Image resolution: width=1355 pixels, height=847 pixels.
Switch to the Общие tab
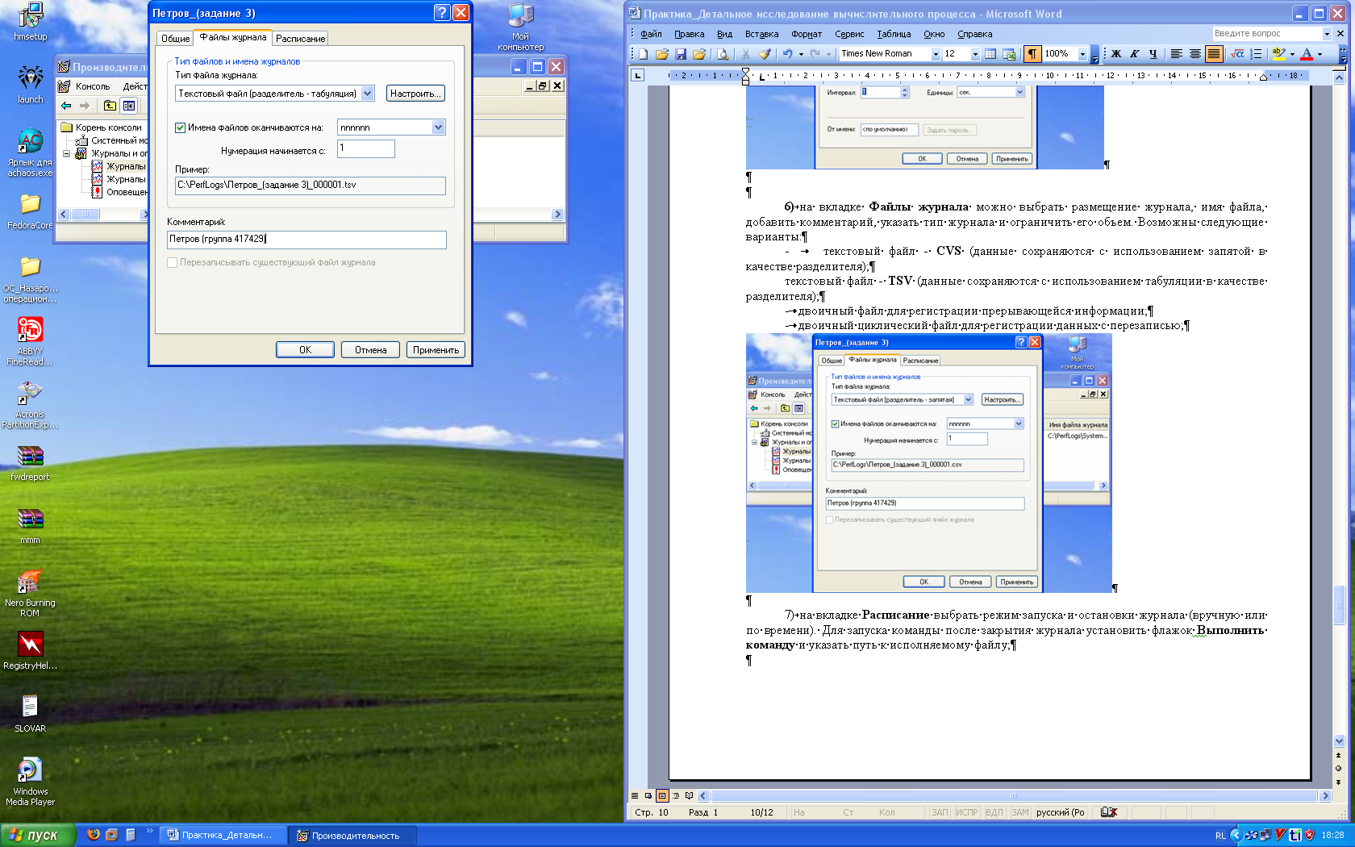[175, 38]
